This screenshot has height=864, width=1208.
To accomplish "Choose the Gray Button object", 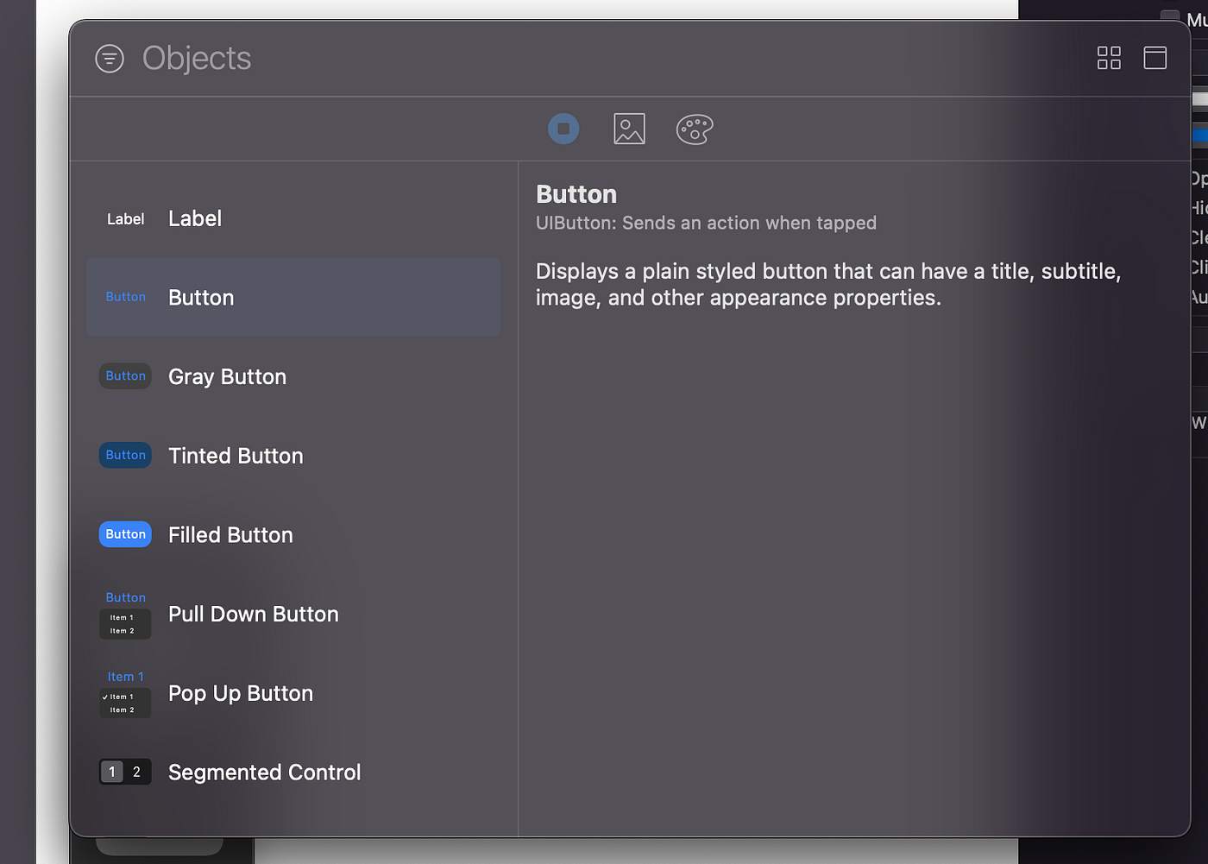I will tap(259, 376).
